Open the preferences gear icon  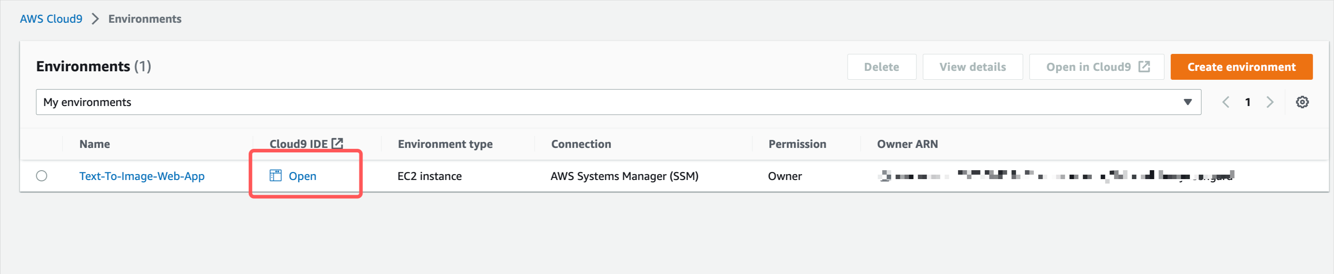click(x=1302, y=102)
